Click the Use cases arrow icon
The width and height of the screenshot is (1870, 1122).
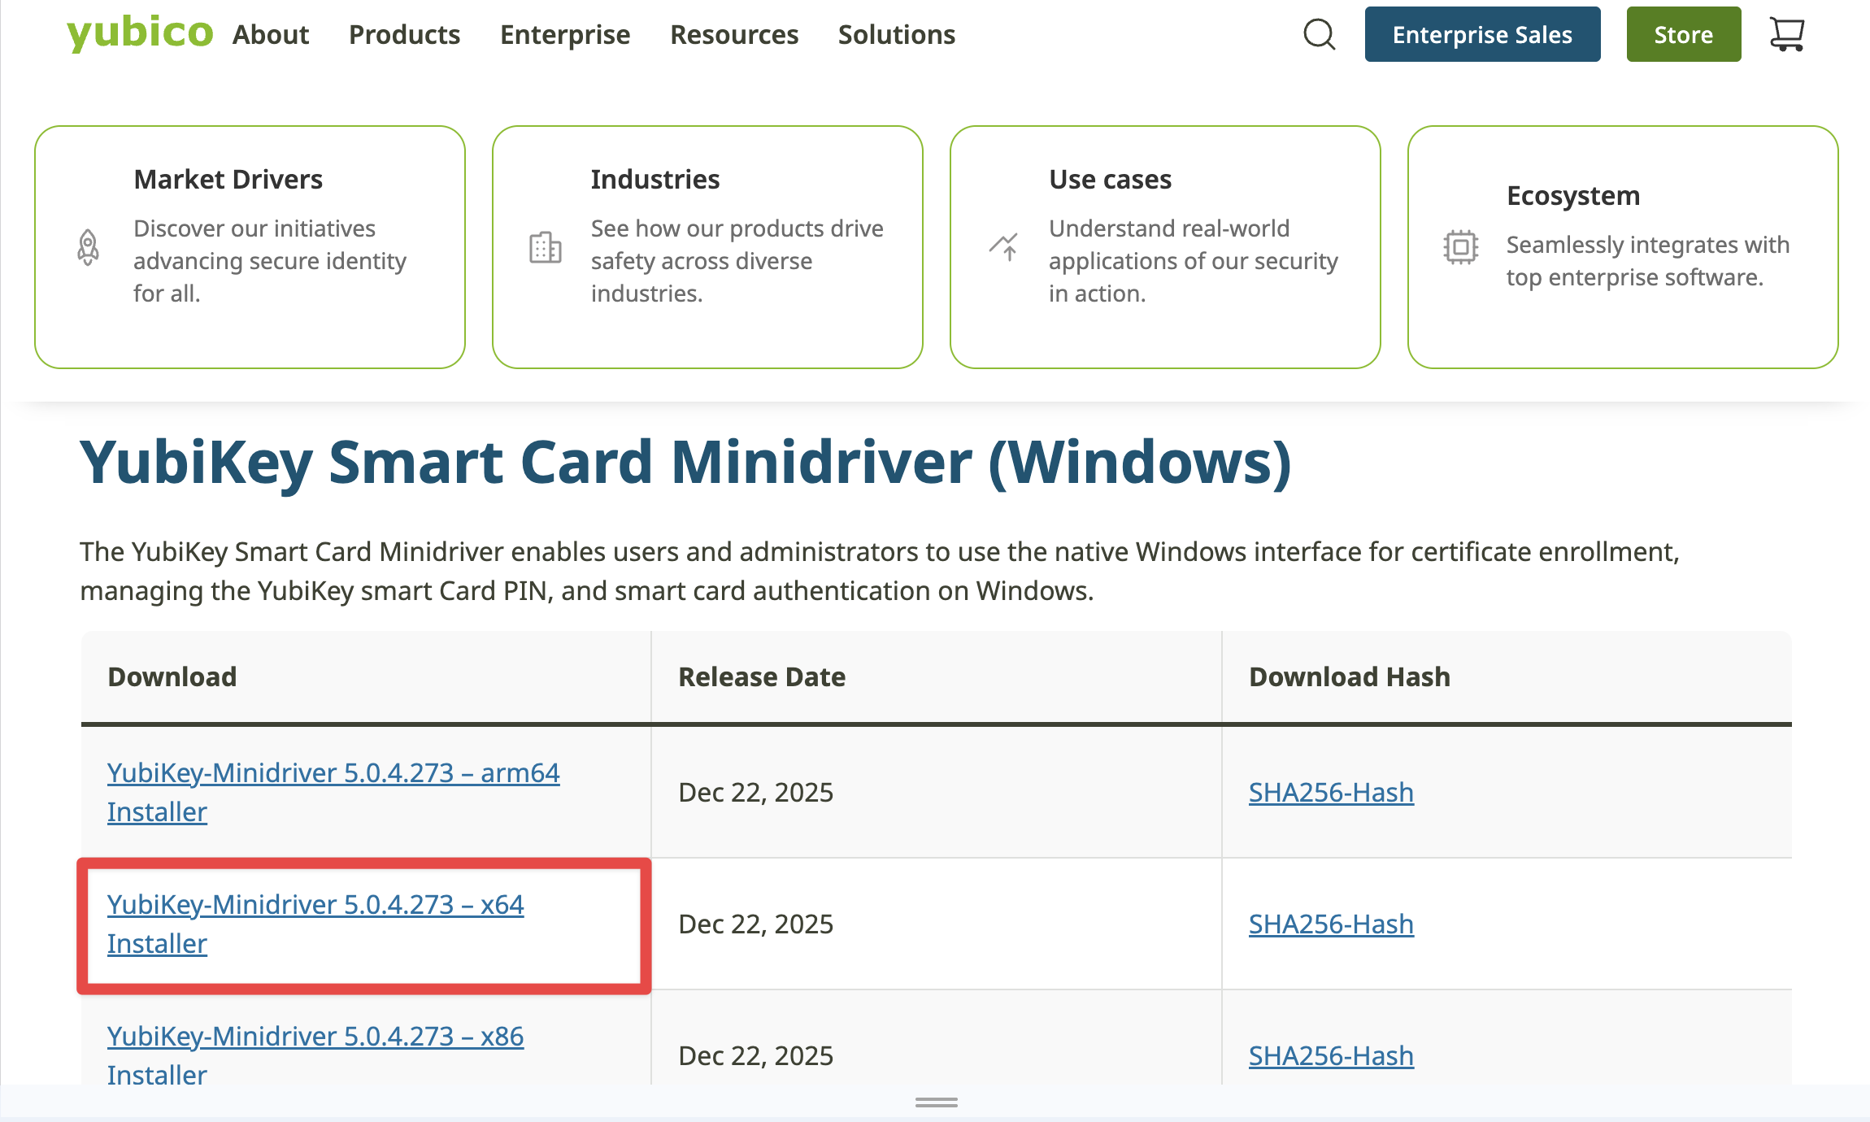tap(1003, 246)
